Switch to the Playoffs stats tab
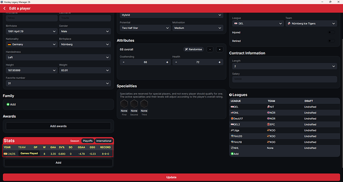Screen dimensions: 343x182 87,141
